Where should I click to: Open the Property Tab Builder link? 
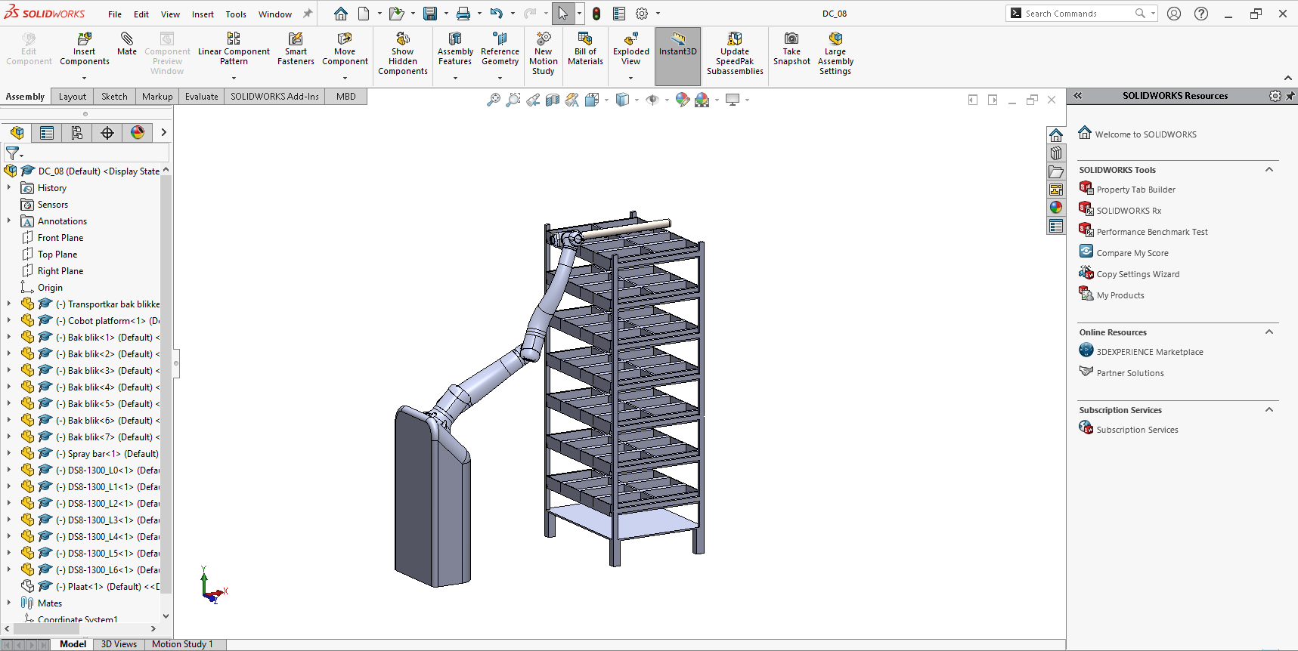point(1135,190)
